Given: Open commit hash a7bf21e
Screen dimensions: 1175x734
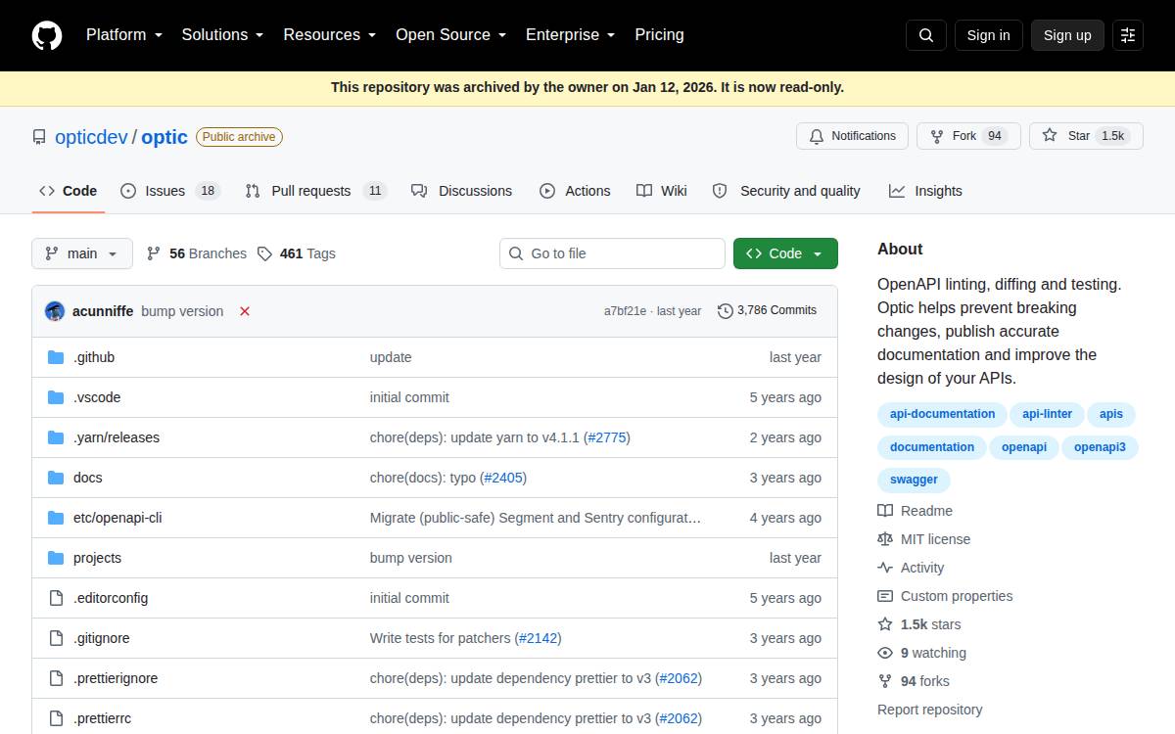Looking at the screenshot, I should [x=625, y=311].
